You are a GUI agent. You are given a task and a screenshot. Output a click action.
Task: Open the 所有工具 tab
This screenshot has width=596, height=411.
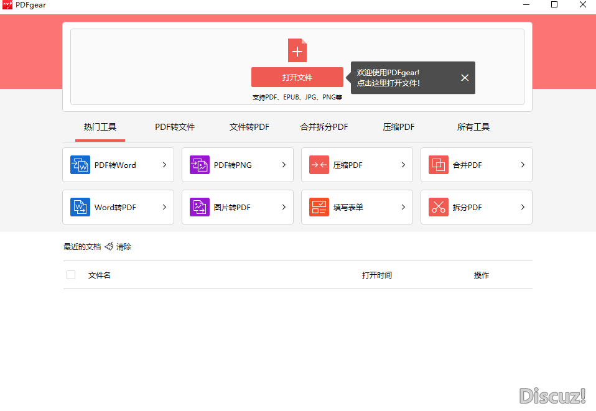(473, 127)
